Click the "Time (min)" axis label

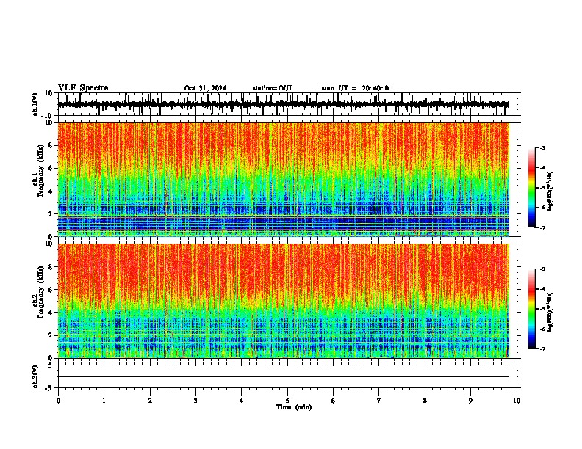[294, 407]
